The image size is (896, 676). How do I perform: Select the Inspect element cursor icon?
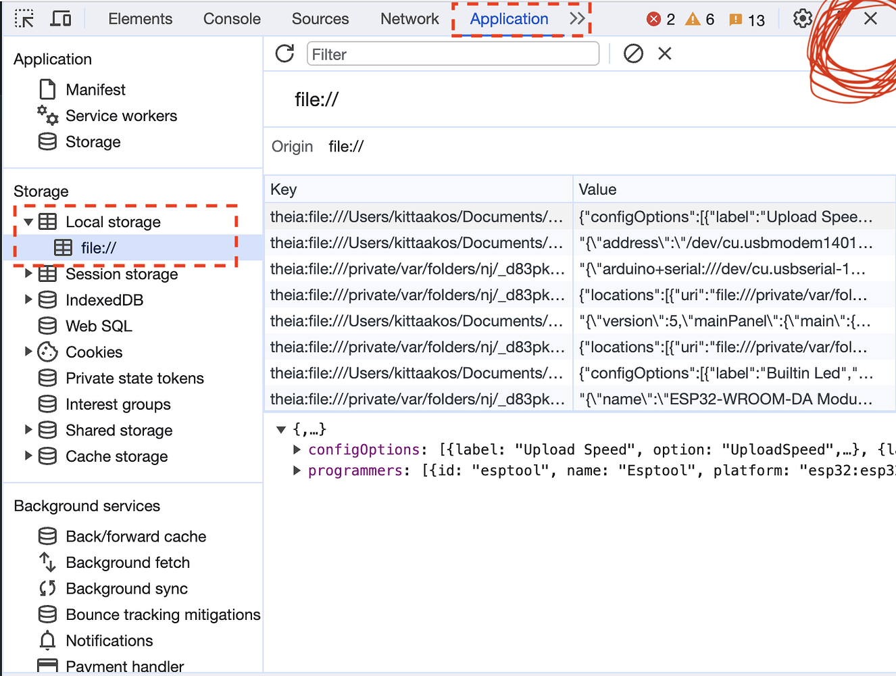tap(24, 18)
